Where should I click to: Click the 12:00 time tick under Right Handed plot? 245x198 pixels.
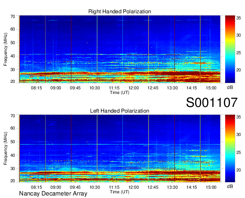coord(134,88)
